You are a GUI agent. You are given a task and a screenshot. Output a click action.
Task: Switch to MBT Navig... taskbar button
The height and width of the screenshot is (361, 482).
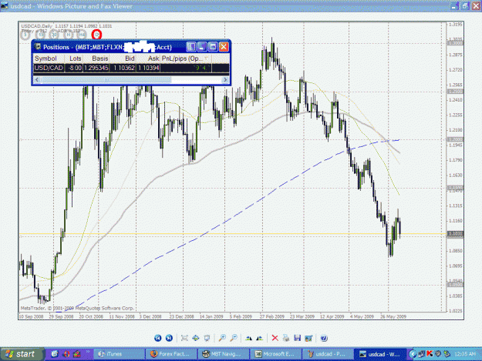pyautogui.click(x=223, y=354)
